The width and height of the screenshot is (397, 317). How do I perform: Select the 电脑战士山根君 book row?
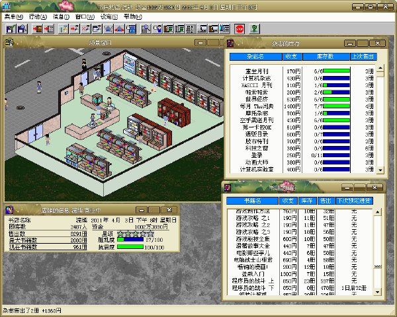click(300, 260)
